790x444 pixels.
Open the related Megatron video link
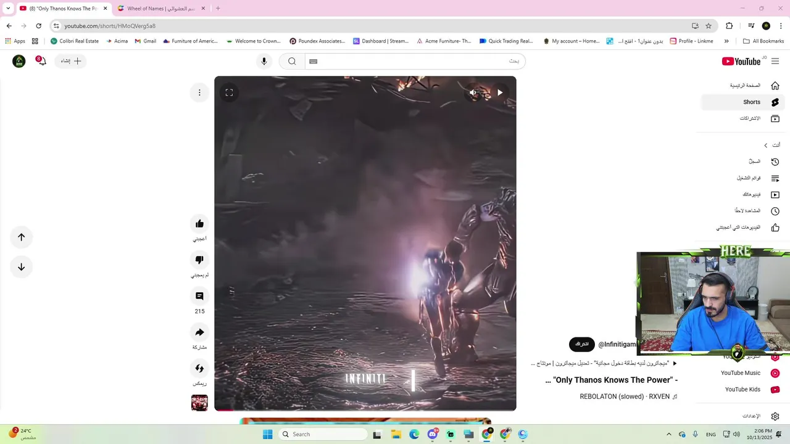[604, 363]
